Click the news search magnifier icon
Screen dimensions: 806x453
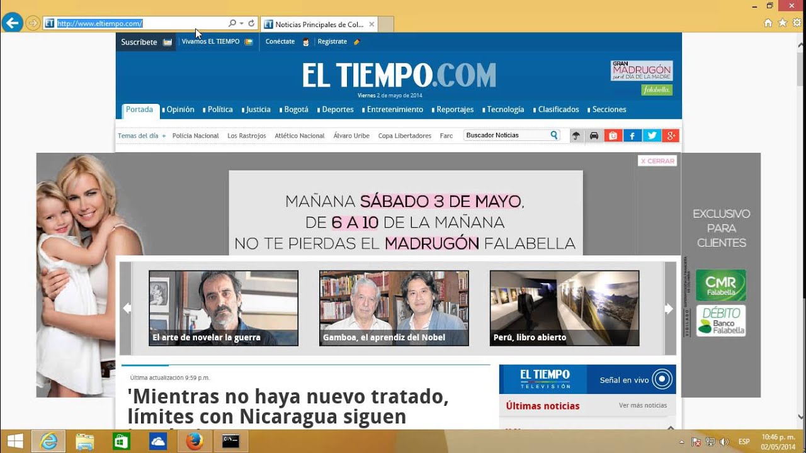click(x=554, y=135)
